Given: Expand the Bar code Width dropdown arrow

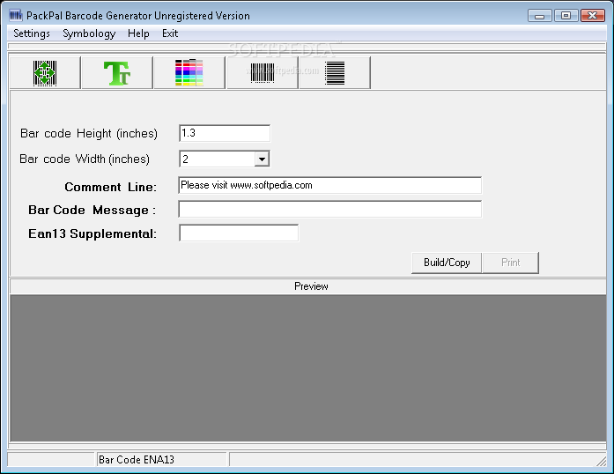Looking at the screenshot, I should pyautogui.click(x=262, y=159).
